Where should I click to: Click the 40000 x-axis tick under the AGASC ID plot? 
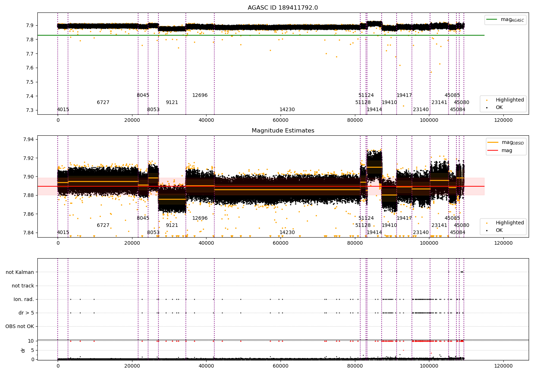tap(206, 120)
